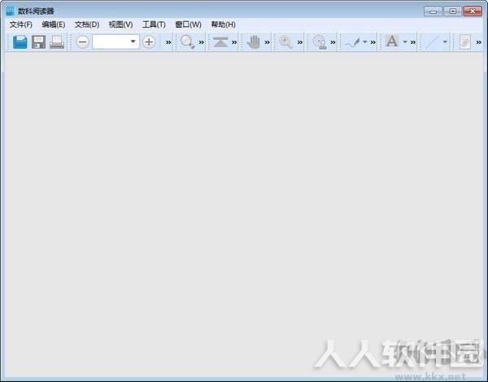Expand overflow chevron after pen tool dropdown
The width and height of the screenshot is (488, 382).
pyautogui.click(x=373, y=42)
